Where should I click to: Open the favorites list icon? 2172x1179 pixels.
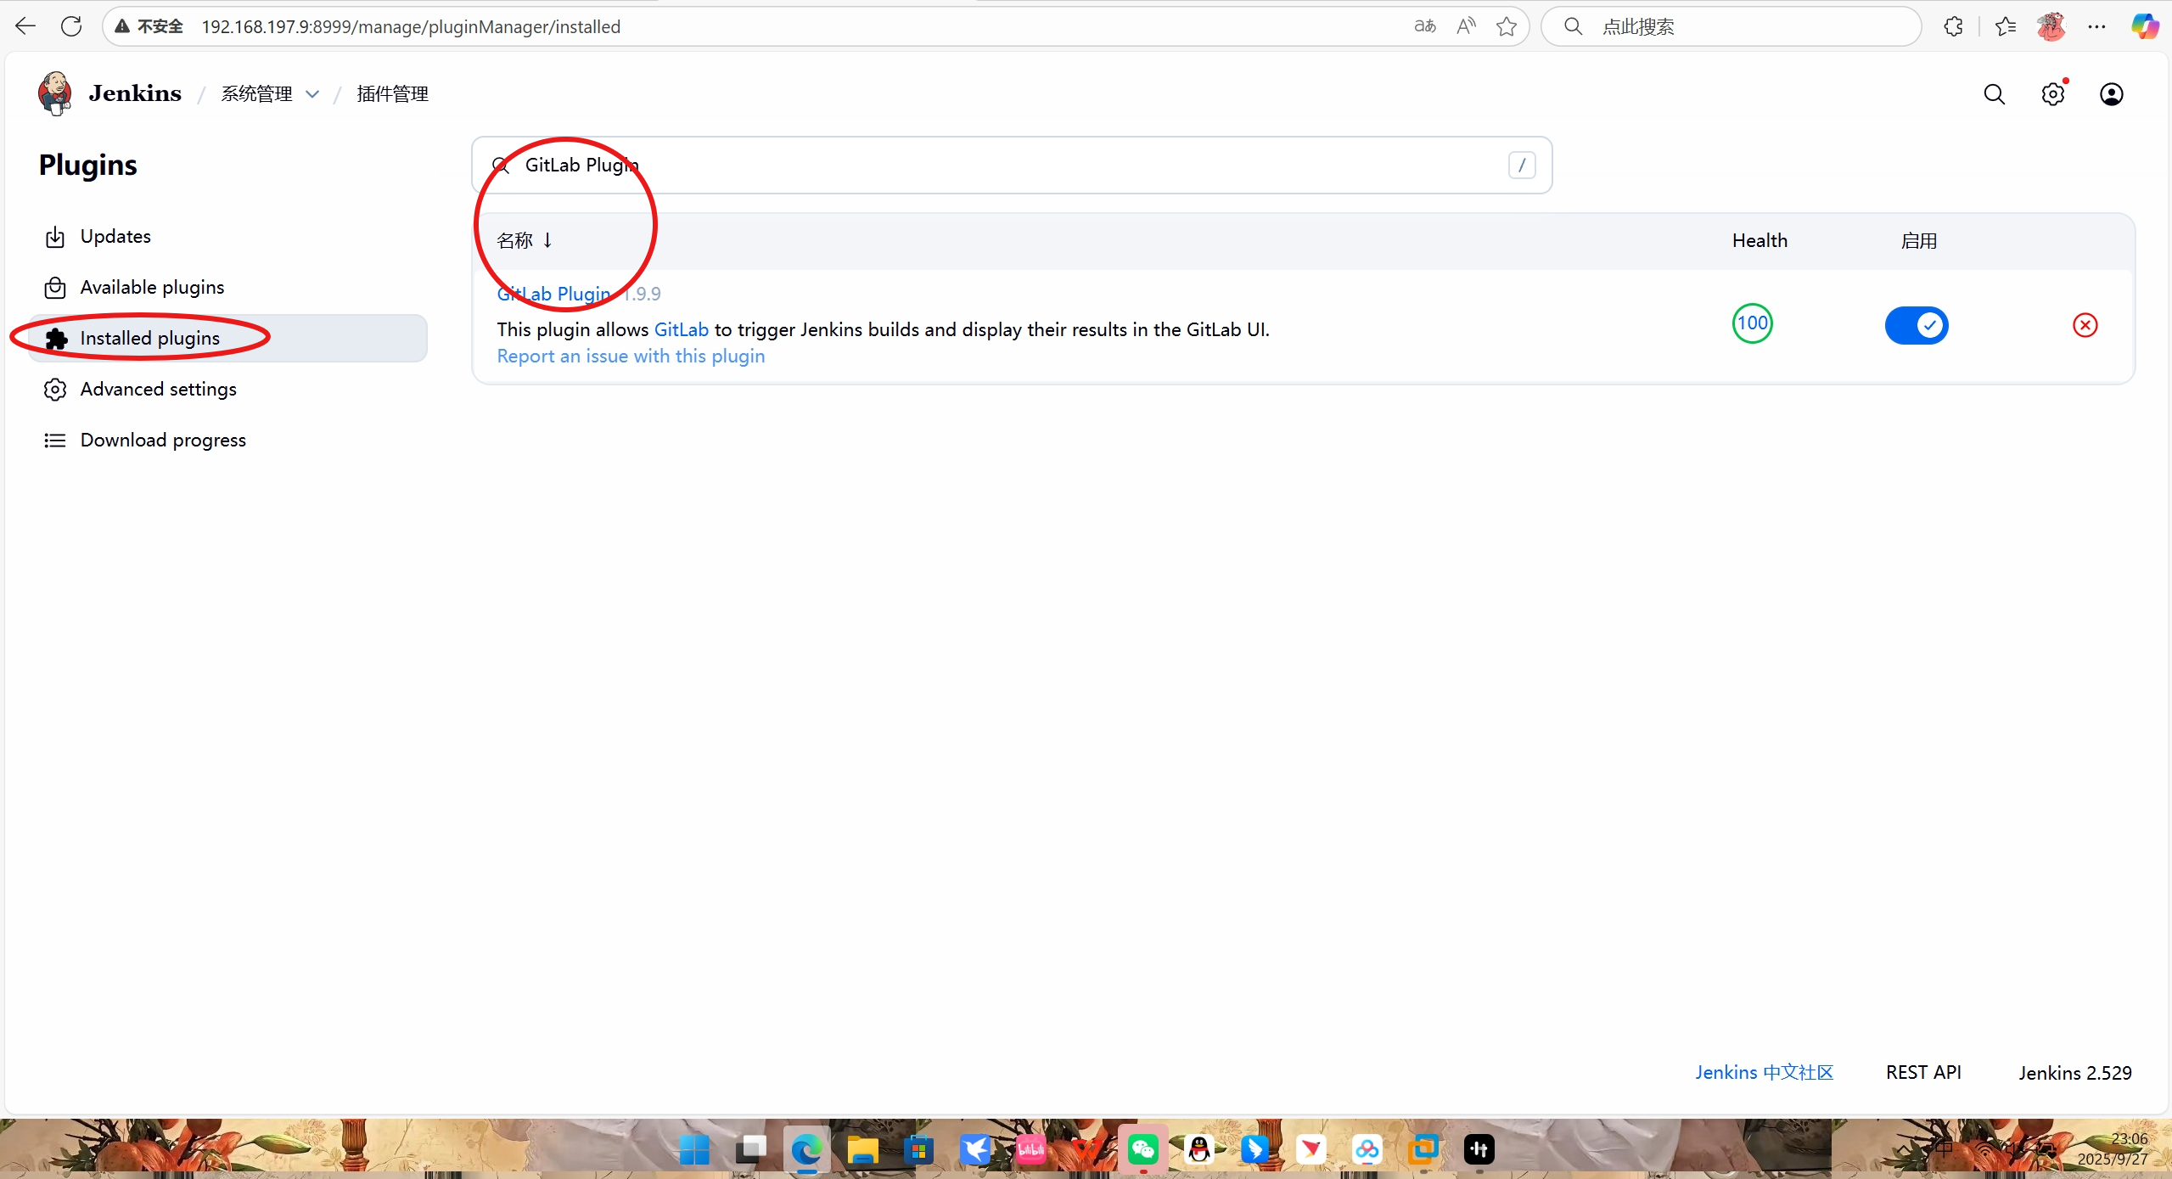2006,26
